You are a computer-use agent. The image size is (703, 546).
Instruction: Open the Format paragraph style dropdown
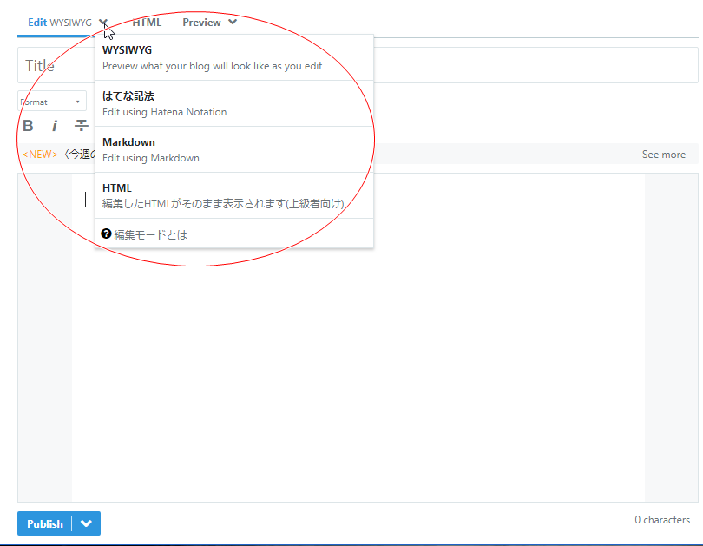(50, 101)
